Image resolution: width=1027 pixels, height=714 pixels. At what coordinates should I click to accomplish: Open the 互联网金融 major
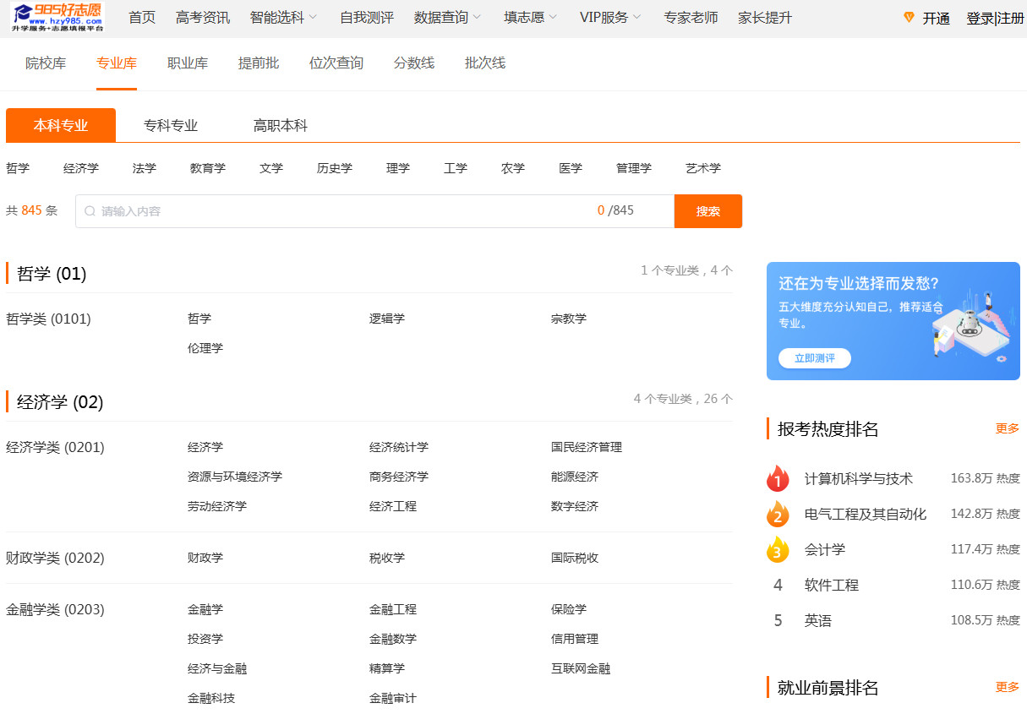click(x=581, y=668)
